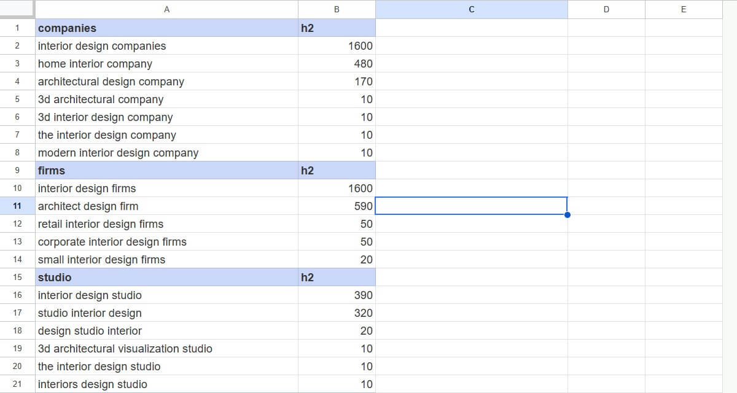Click 'studio interior design' cell

[166, 313]
